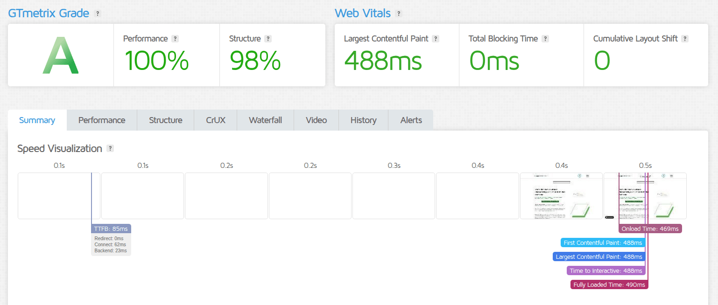Open the Alerts tab
Image resolution: width=718 pixels, height=305 pixels.
coord(410,120)
